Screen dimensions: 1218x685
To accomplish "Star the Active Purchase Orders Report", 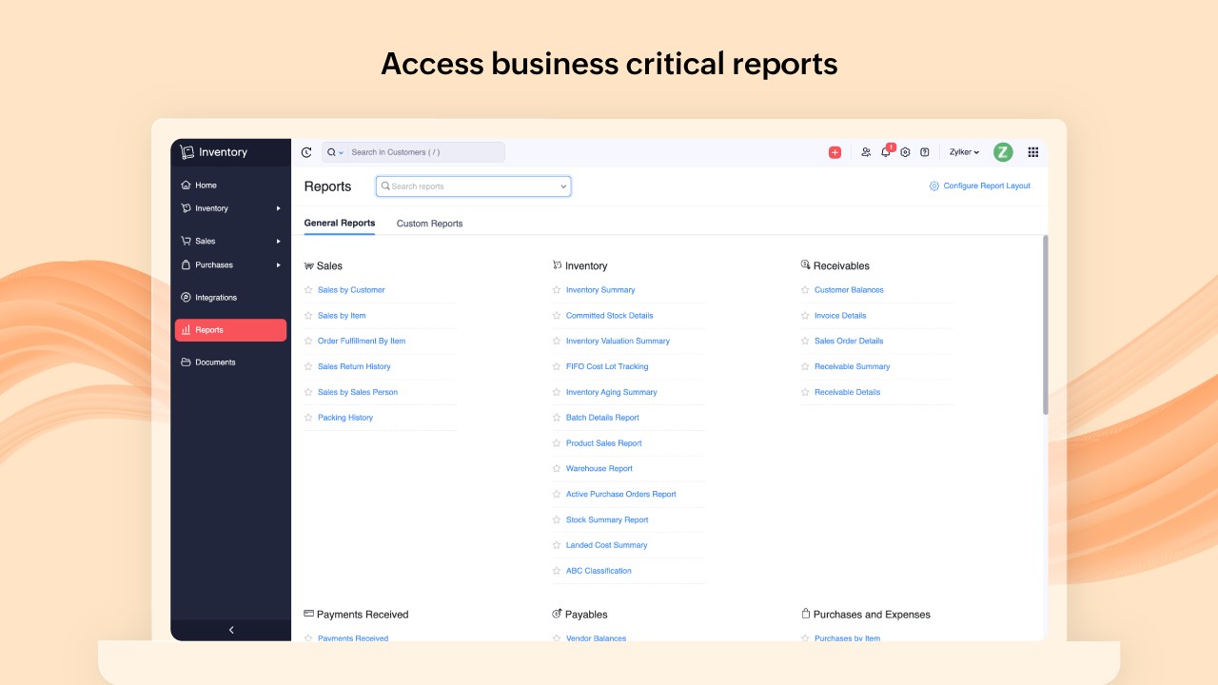I will pyautogui.click(x=557, y=495).
